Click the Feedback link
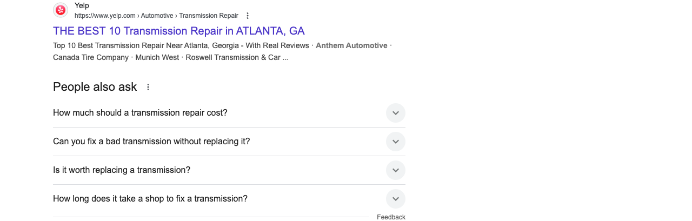692x221 pixels. (391, 217)
